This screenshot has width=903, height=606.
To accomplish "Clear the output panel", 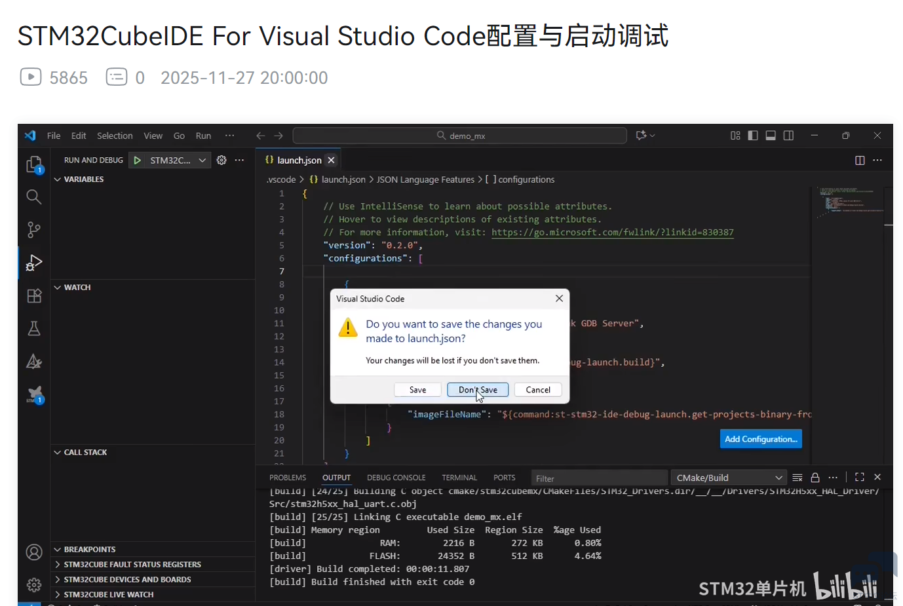I will click(x=797, y=478).
